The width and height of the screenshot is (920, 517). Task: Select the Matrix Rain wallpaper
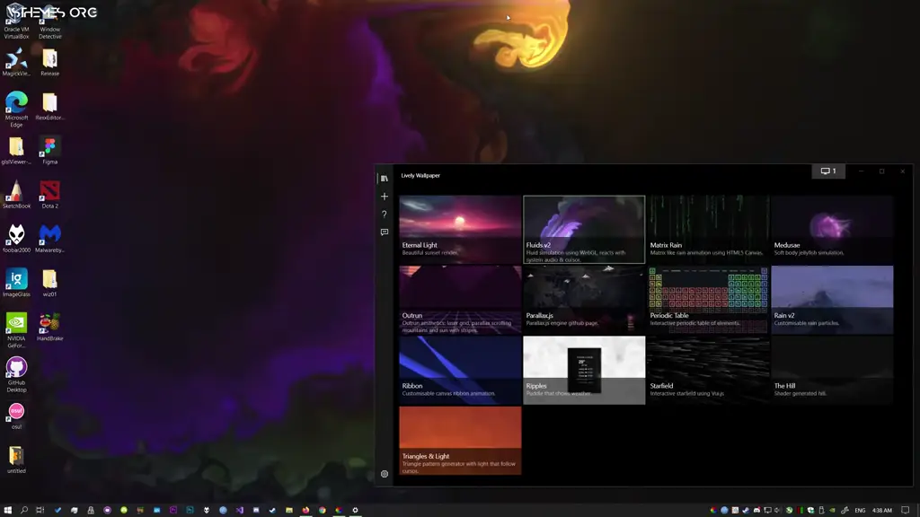709,228
